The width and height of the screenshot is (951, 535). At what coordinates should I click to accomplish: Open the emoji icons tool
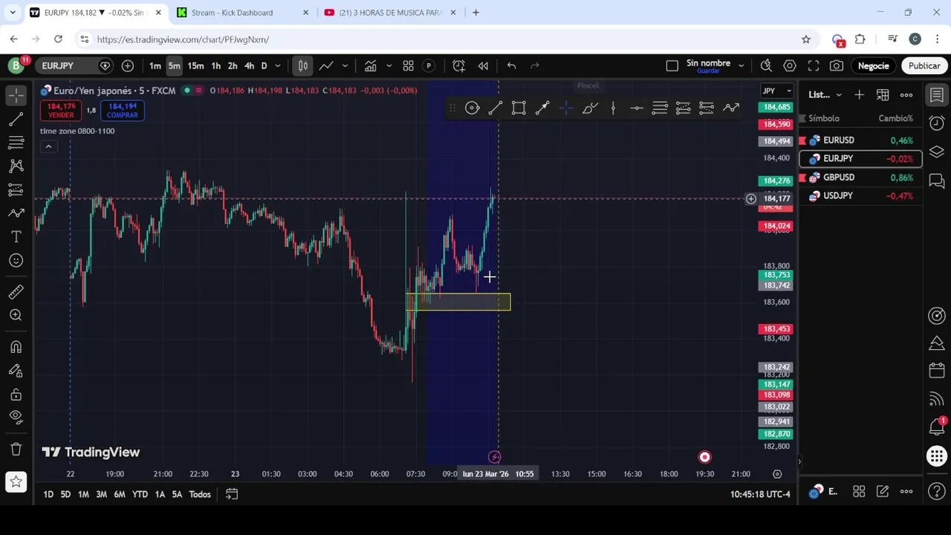16,261
